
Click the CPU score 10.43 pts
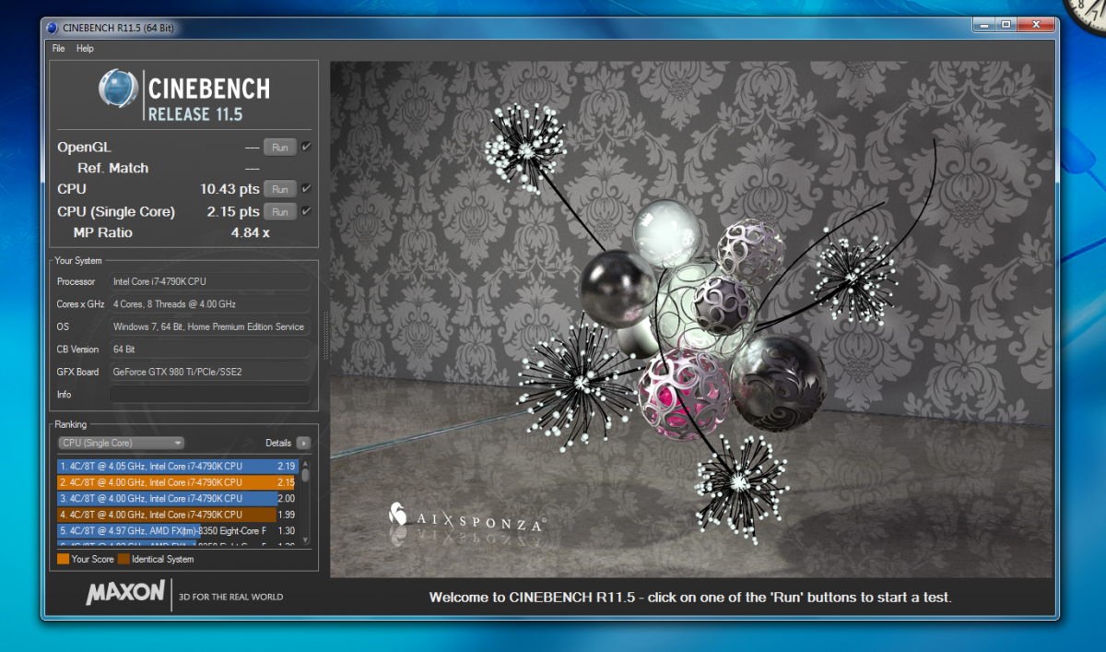229,189
